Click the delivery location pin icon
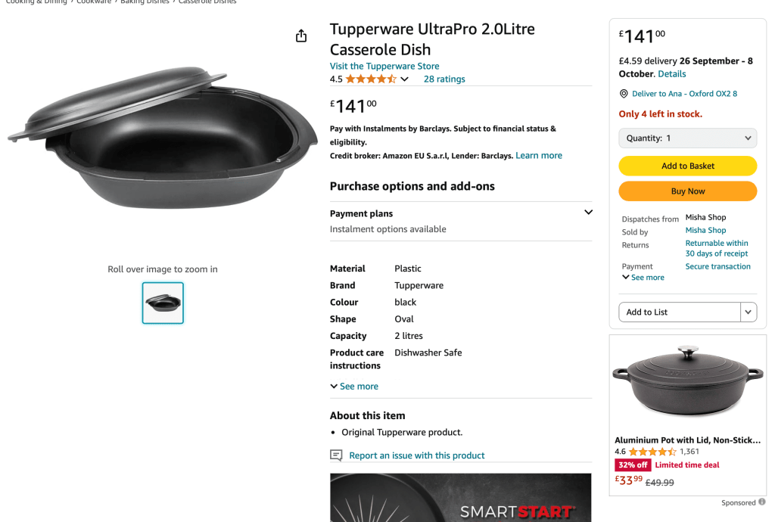 tap(624, 94)
